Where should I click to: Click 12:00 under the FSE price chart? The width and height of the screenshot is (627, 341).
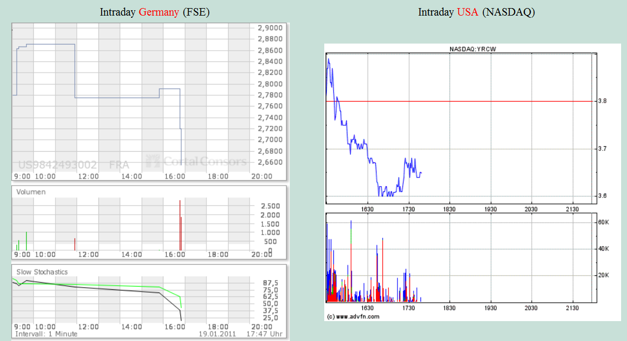(88, 176)
